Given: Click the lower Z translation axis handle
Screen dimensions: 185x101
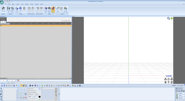Looking at the screenshot, I should [x=172, y=82].
